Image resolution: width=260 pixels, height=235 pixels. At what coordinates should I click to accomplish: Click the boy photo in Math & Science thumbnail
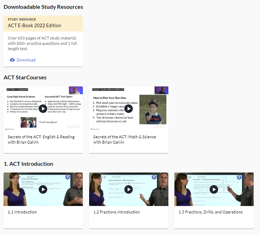[153, 110]
